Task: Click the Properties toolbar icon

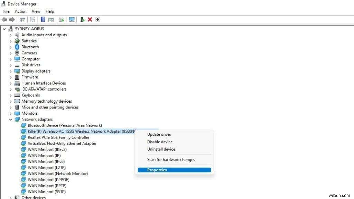Action: pyautogui.click(x=32, y=20)
